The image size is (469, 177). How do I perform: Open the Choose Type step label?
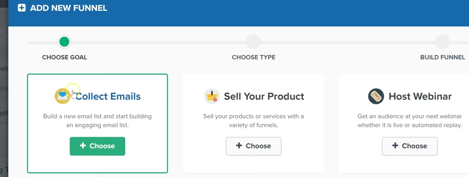[x=253, y=57]
